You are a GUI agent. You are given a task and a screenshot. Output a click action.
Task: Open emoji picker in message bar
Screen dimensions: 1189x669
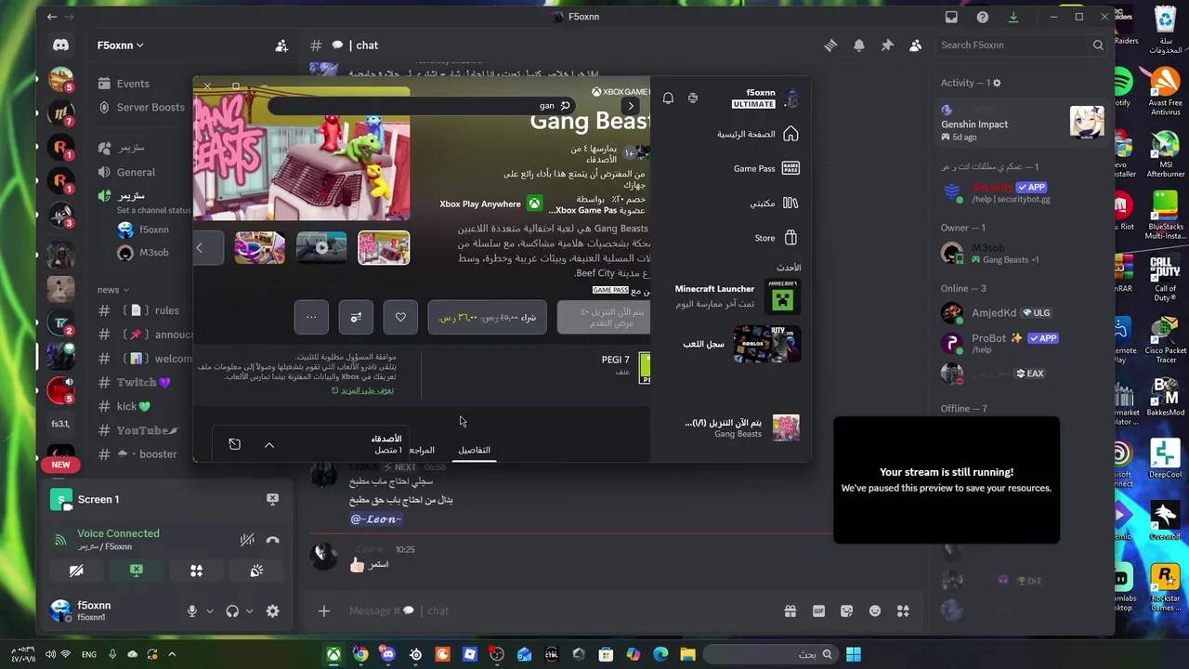click(x=875, y=610)
